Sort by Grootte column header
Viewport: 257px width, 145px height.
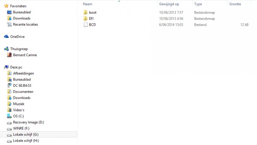click(235, 4)
